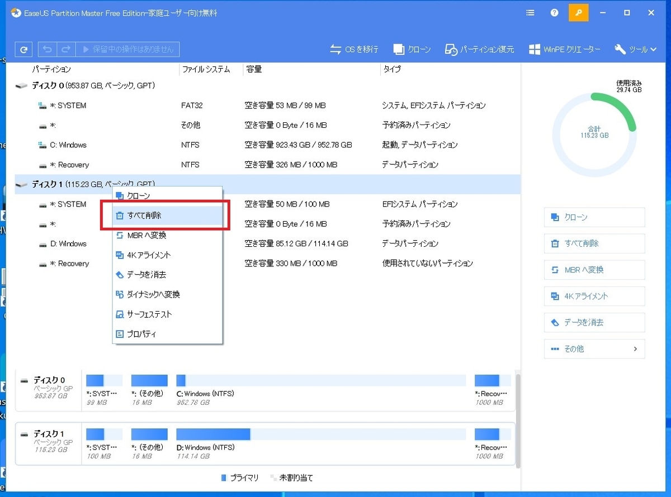Choose サーフェステスト in the context menu
The width and height of the screenshot is (671, 497).
coord(167,314)
